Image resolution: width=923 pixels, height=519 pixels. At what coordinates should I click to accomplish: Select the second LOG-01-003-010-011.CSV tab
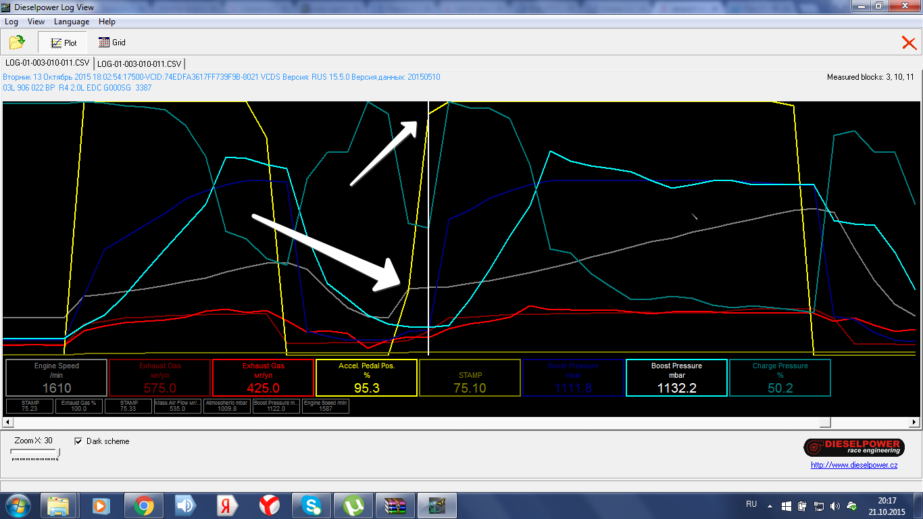point(140,63)
